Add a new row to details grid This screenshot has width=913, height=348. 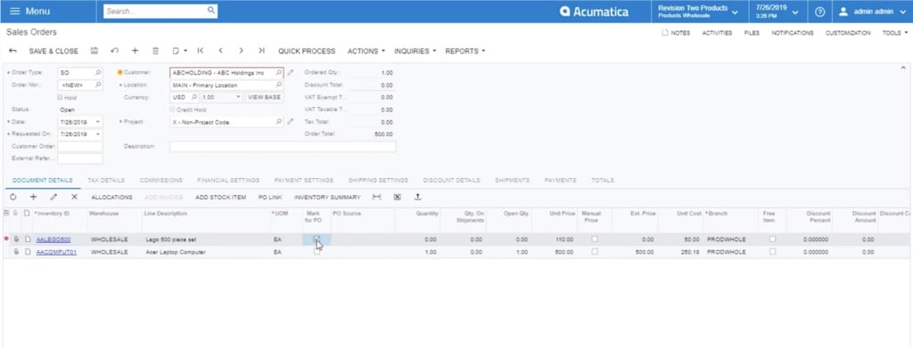point(33,198)
